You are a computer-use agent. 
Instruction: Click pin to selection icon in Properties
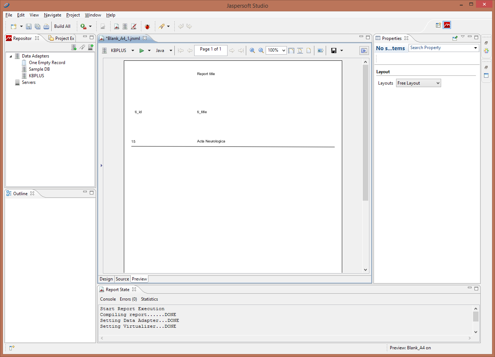tap(455, 38)
